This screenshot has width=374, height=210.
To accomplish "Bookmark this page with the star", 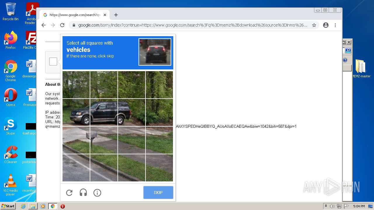I will [x=314, y=25].
